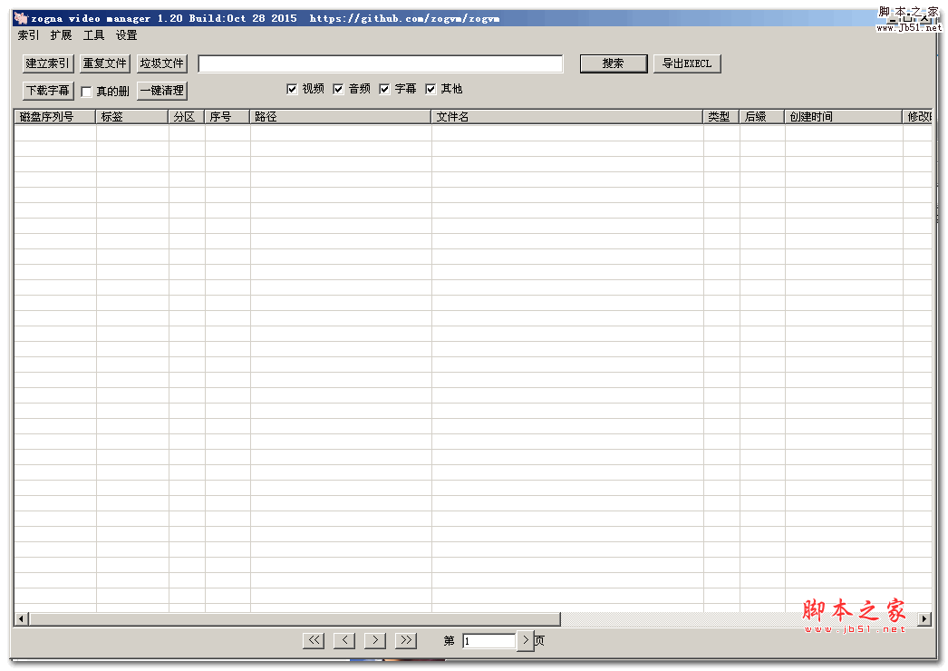Click the 重复文件 button

104,63
